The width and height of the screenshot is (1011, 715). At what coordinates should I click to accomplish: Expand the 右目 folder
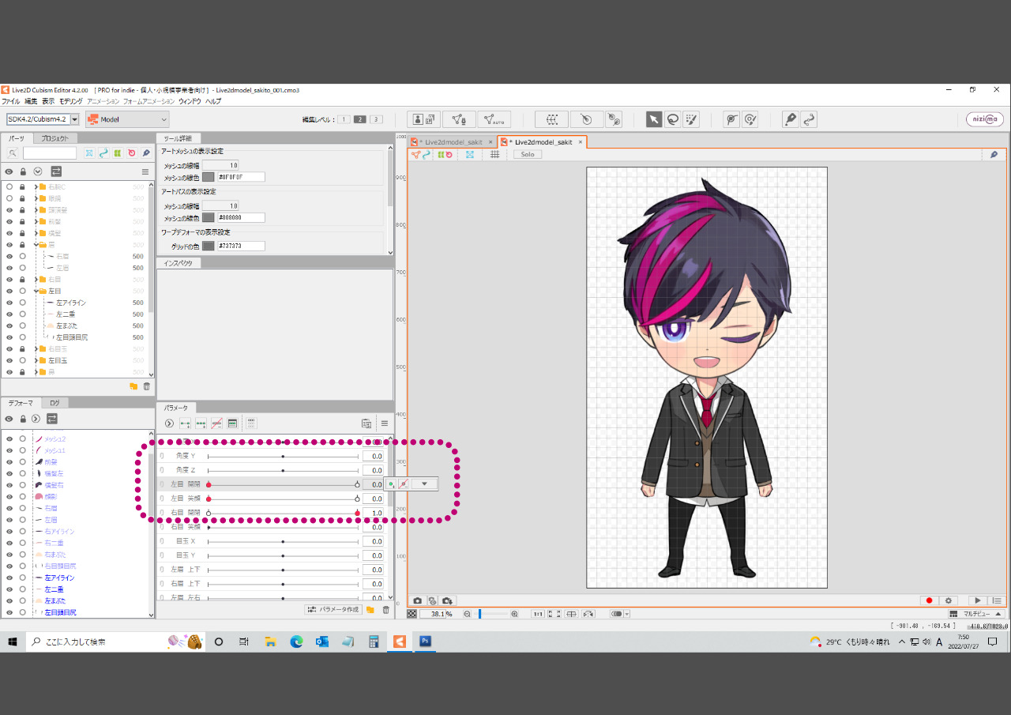tap(36, 280)
